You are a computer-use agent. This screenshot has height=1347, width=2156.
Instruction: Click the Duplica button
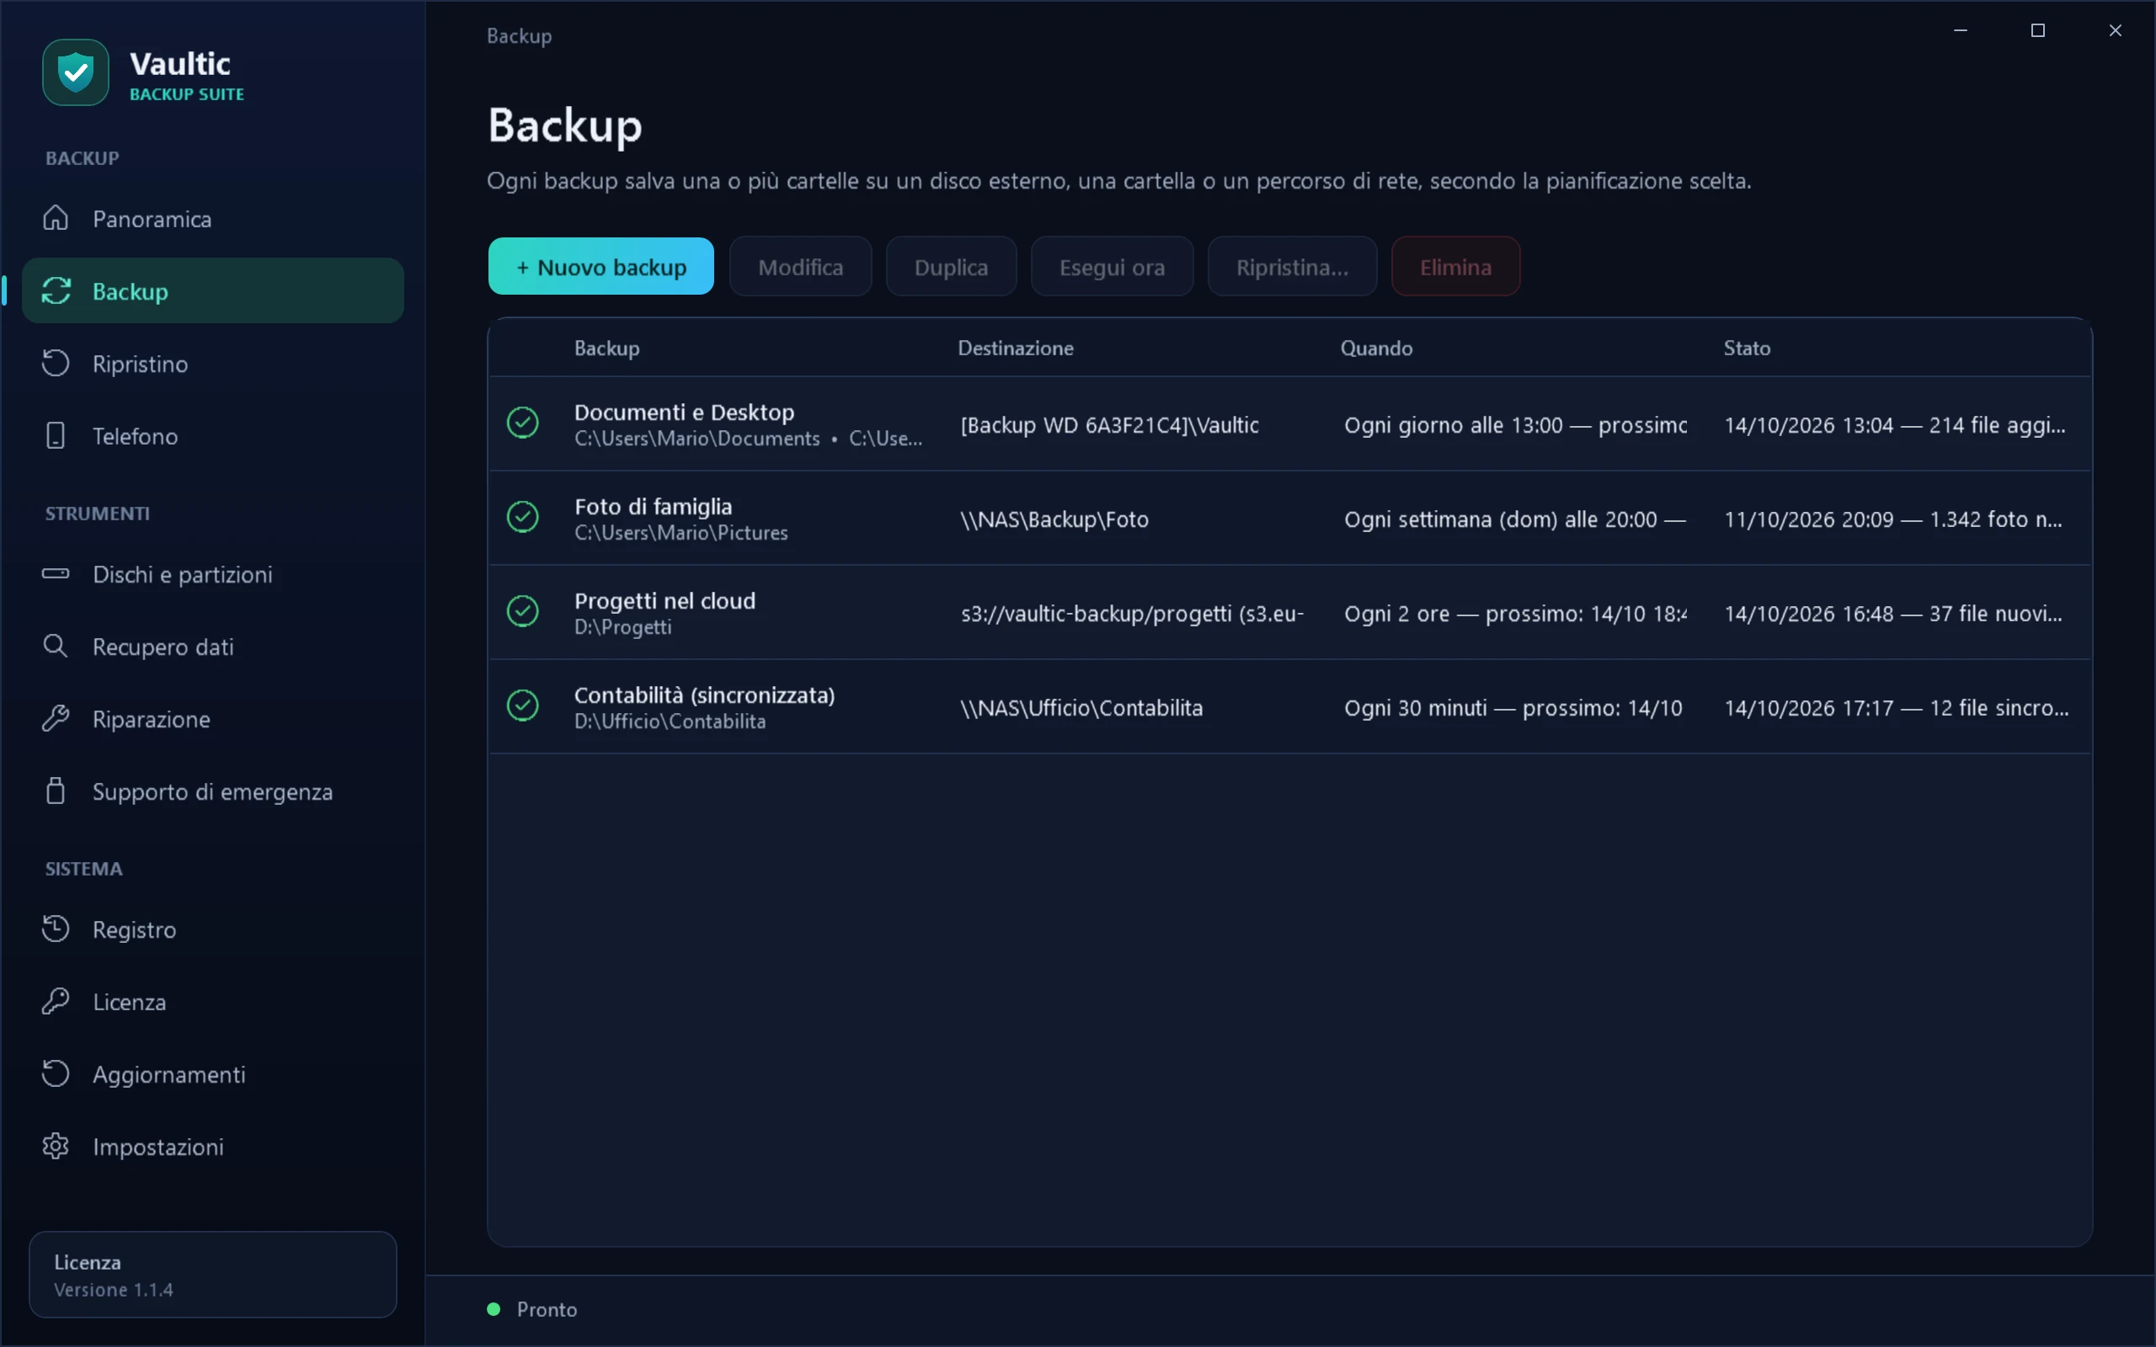(951, 266)
